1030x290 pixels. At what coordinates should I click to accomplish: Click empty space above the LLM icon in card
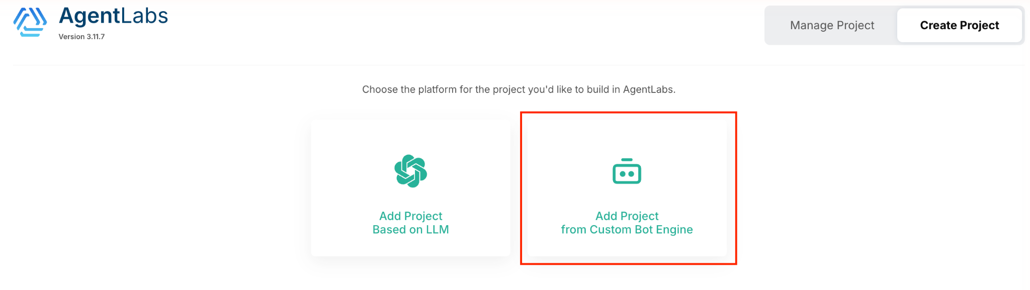pyautogui.click(x=411, y=137)
